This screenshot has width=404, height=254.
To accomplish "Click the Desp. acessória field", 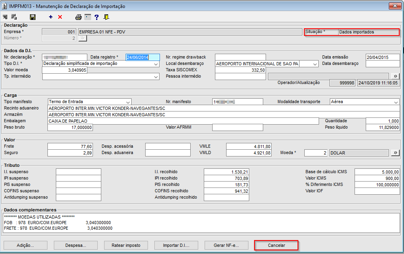I will pyautogui.click(x=168, y=146).
